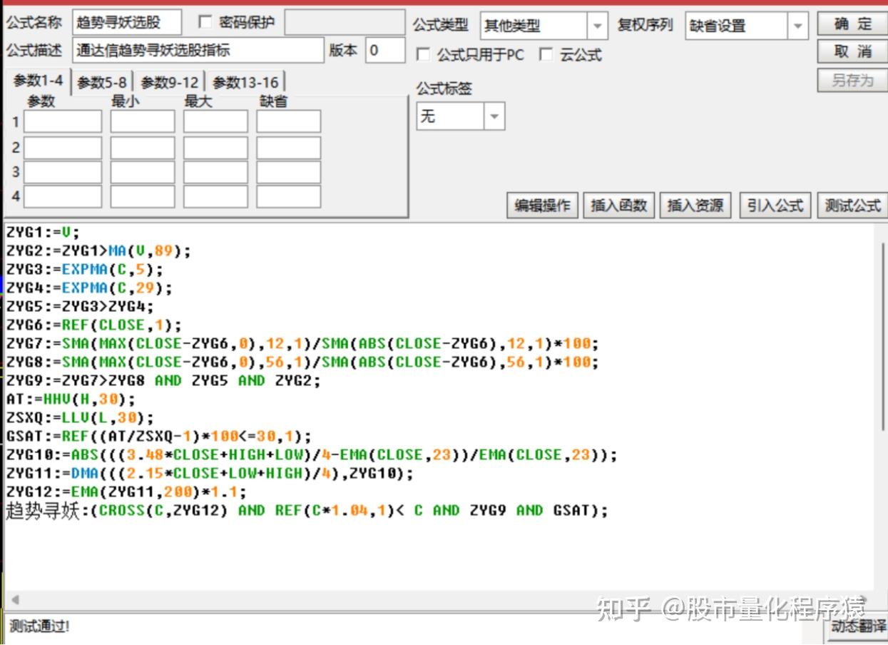Click code line ZYG6:=REF(CLOSE,1);
Image resolution: width=888 pixels, height=645 pixels.
tap(93, 325)
